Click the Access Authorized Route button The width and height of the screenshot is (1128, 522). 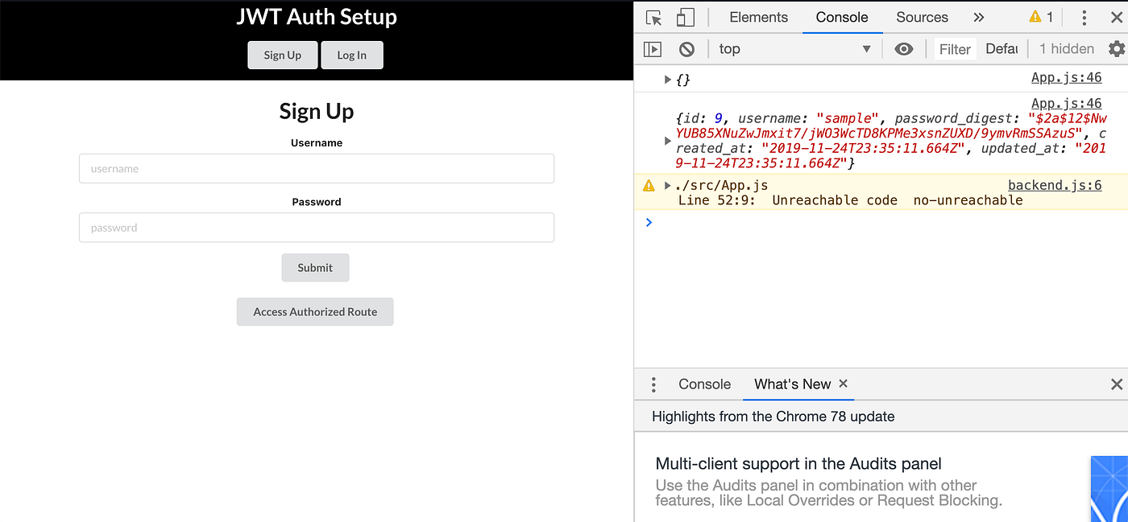click(315, 311)
